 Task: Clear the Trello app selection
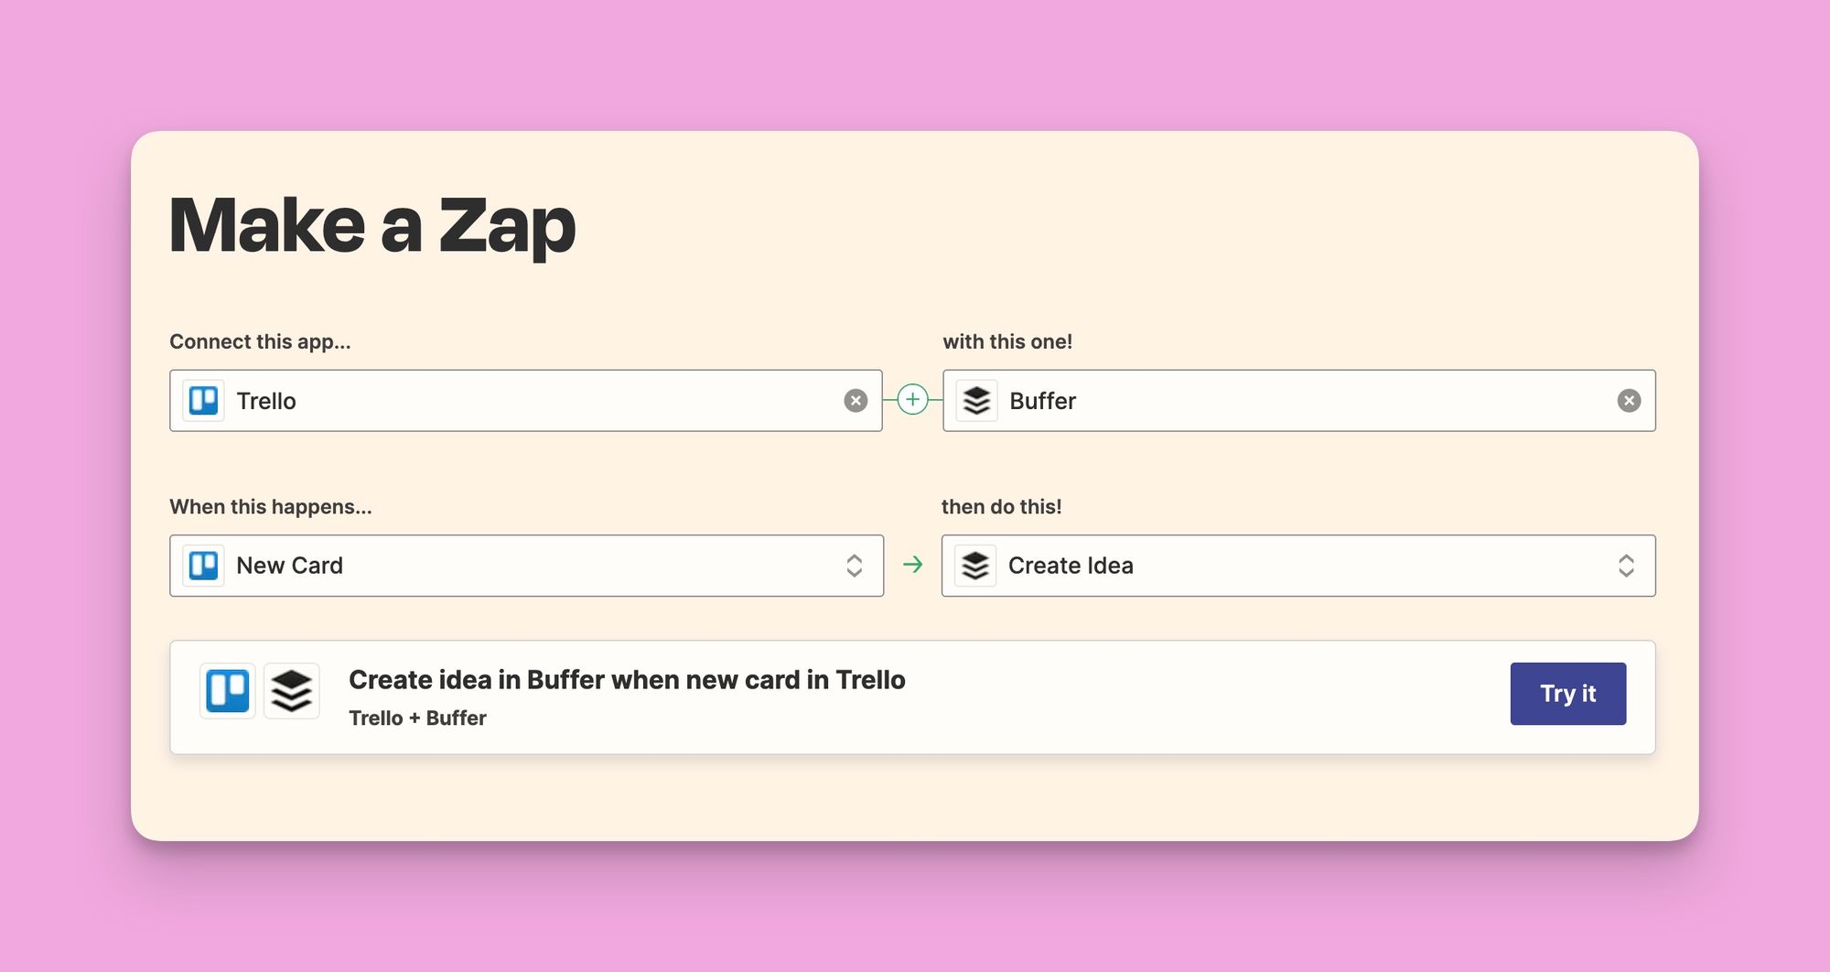[x=856, y=400]
